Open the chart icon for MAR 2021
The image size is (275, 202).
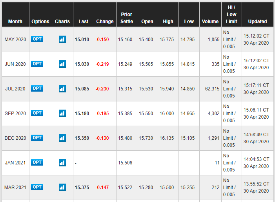coord(62,187)
